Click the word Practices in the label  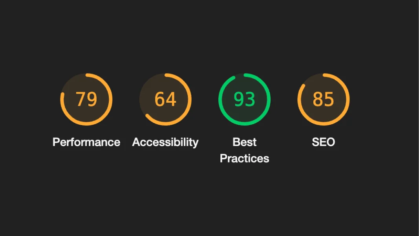244,159
